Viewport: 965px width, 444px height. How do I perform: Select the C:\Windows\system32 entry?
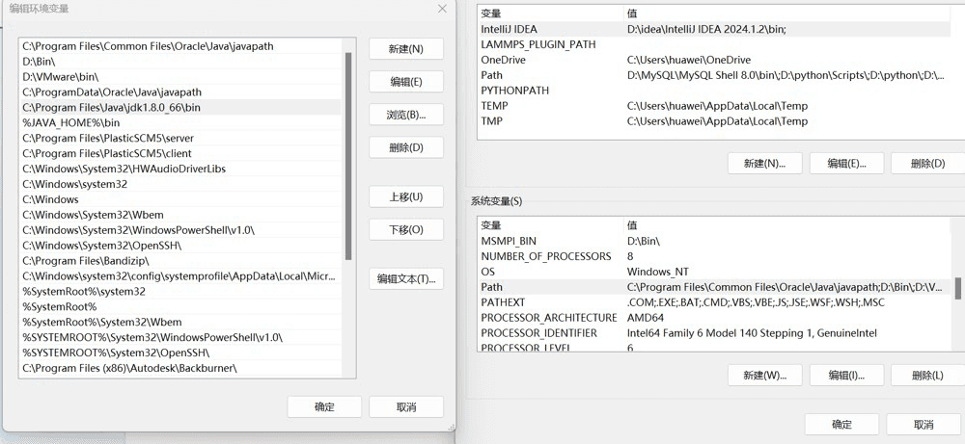click(x=179, y=184)
